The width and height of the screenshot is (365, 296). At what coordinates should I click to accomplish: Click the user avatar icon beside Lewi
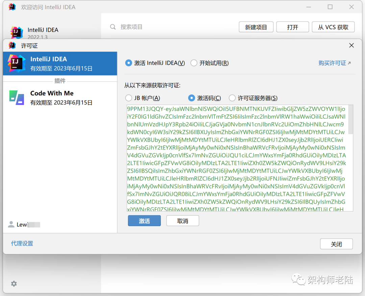(x=11, y=224)
